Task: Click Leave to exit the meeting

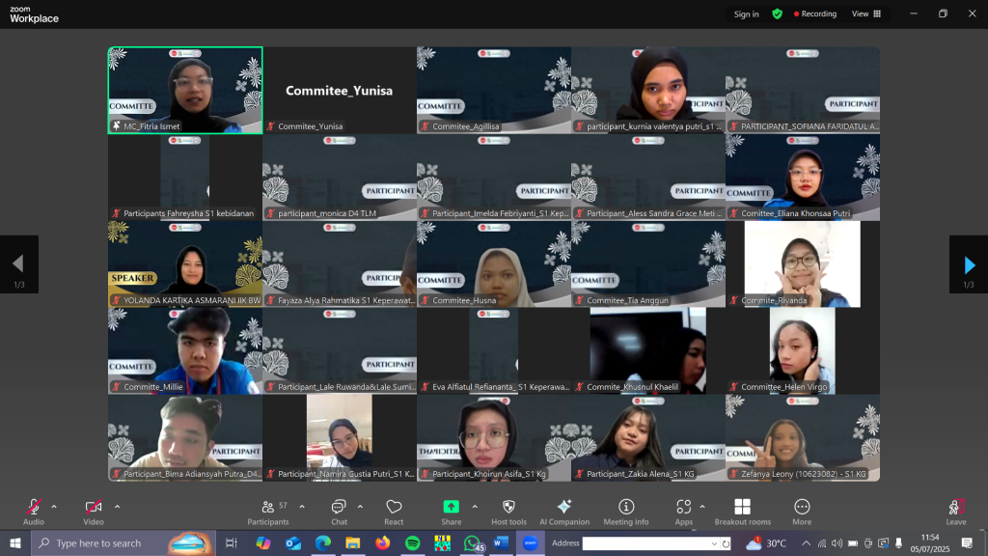Action: pyautogui.click(x=955, y=511)
